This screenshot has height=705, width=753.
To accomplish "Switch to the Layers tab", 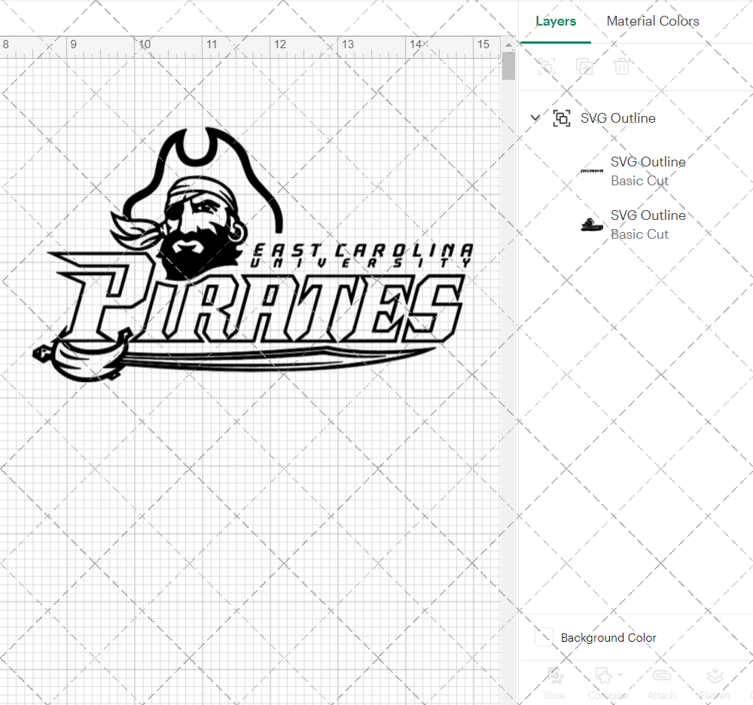I will [x=556, y=21].
